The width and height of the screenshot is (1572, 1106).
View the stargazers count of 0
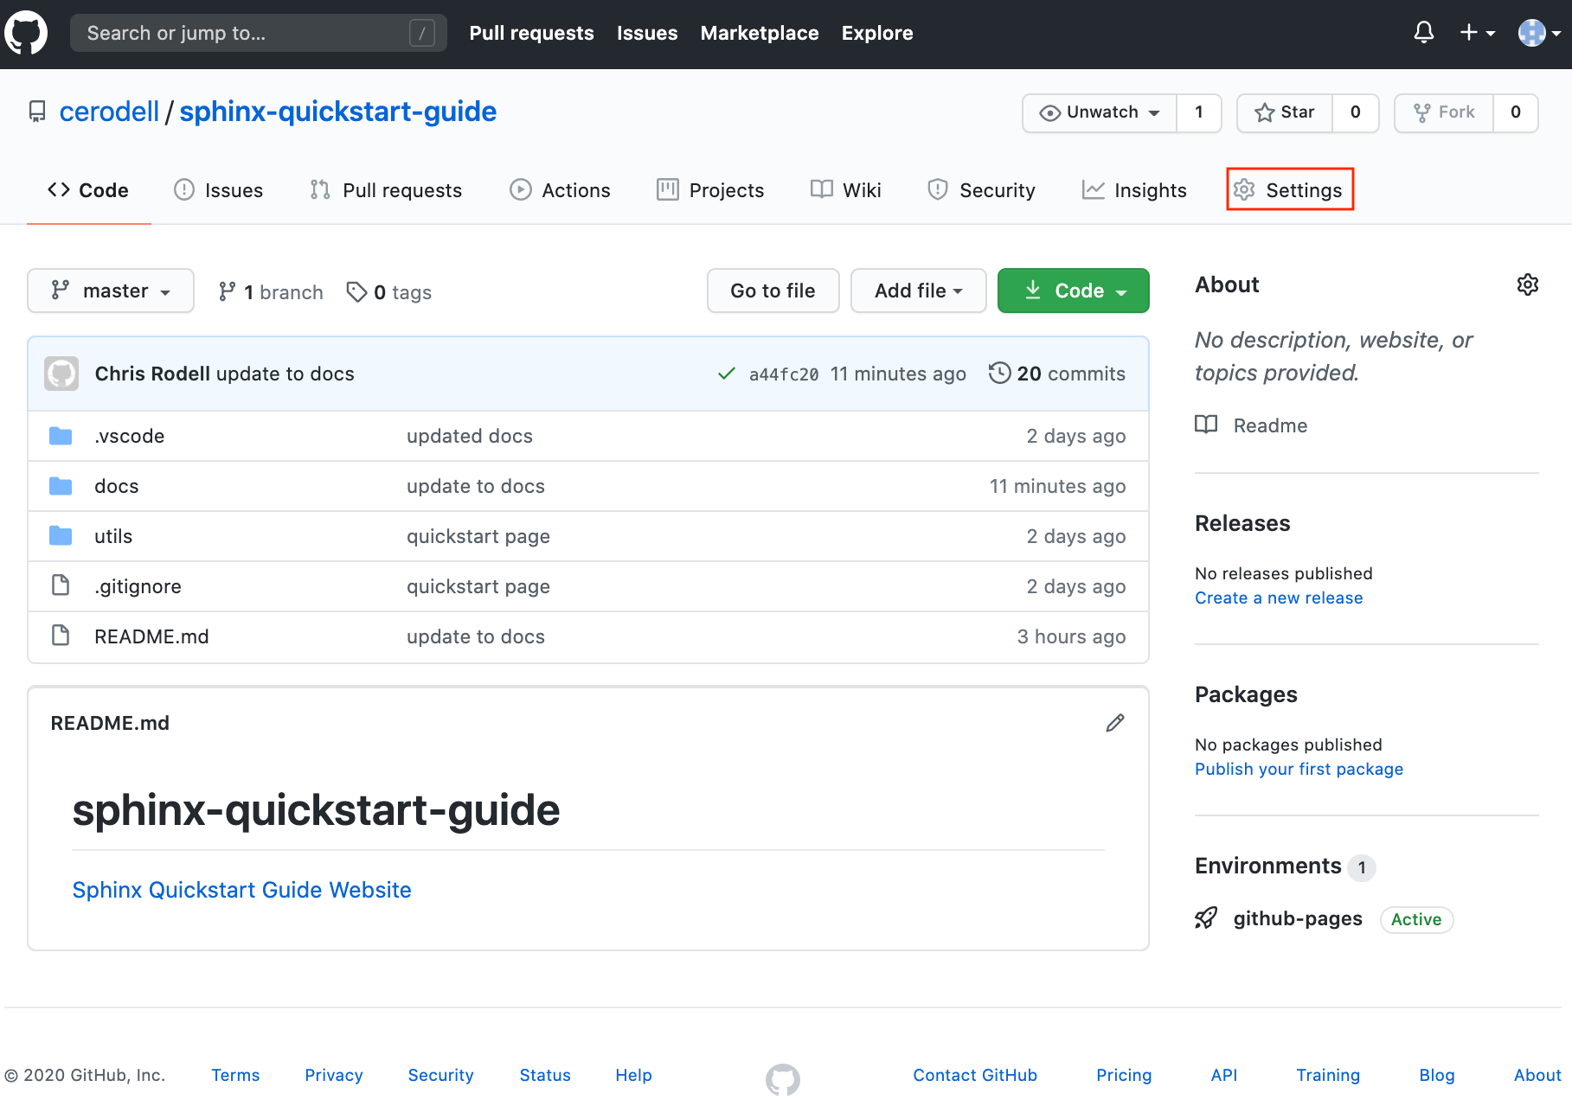[1356, 112]
